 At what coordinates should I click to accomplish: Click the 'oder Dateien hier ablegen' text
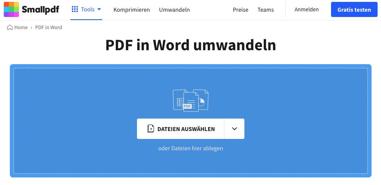click(x=191, y=148)
